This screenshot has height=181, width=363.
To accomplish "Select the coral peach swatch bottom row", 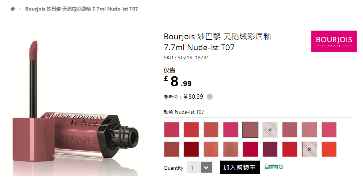I will [x=211, y=149].
